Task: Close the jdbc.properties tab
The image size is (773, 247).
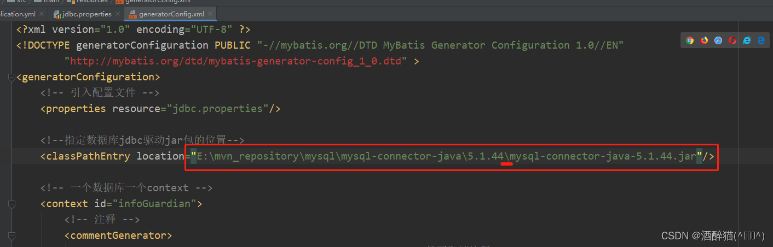Action: click(x=118, y=14)
